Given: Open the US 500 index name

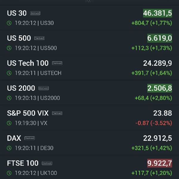Looking at the screenshot, I should point(19,38).
